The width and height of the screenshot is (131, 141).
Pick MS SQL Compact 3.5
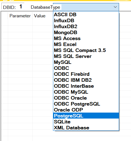point(86,50)
